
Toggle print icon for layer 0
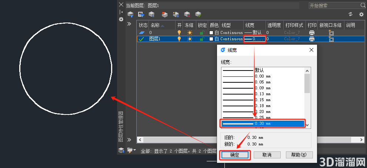coord(312,32)
